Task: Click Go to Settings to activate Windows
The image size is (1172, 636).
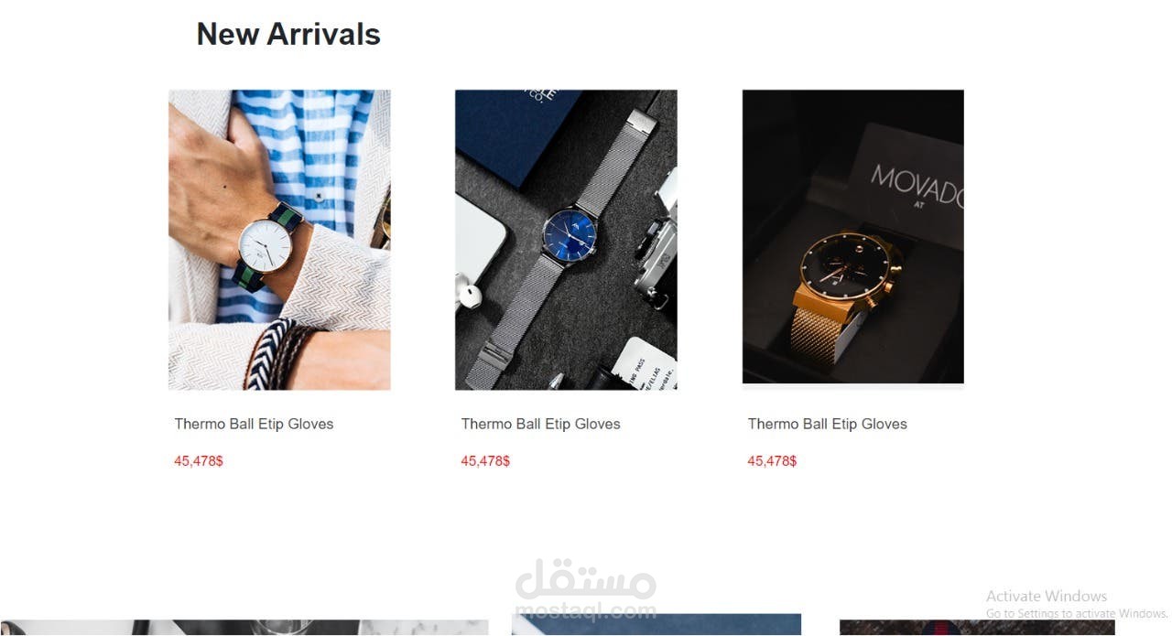Action: coord(1076,613)
